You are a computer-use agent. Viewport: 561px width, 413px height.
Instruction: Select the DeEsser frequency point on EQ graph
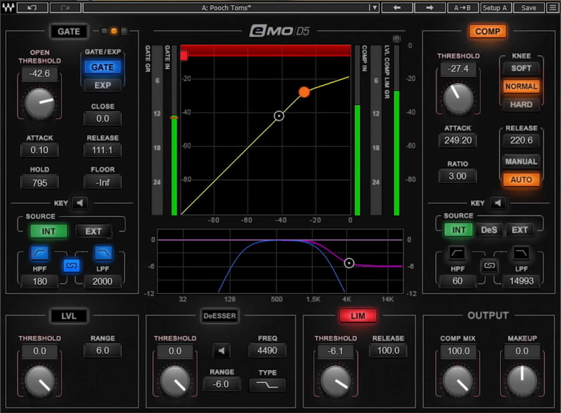(349, 263)
